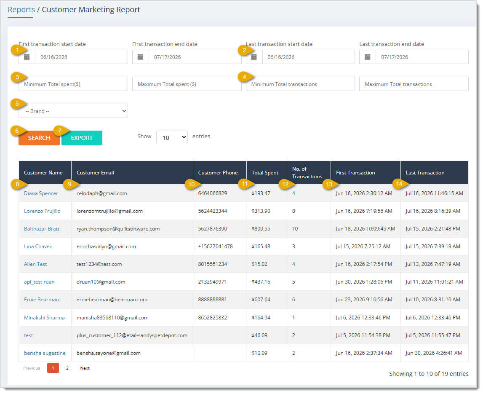
Task: Click the Last transaction end date field
Action: [422, 57]
